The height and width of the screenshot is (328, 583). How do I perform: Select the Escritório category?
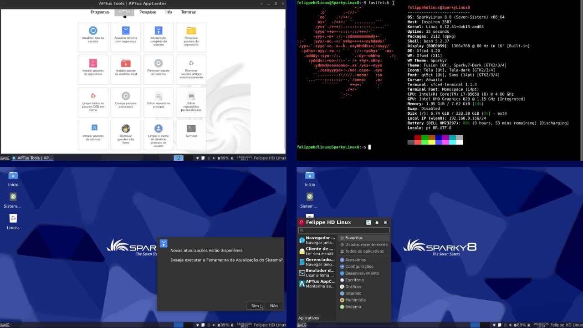click(x=364, y=280)
